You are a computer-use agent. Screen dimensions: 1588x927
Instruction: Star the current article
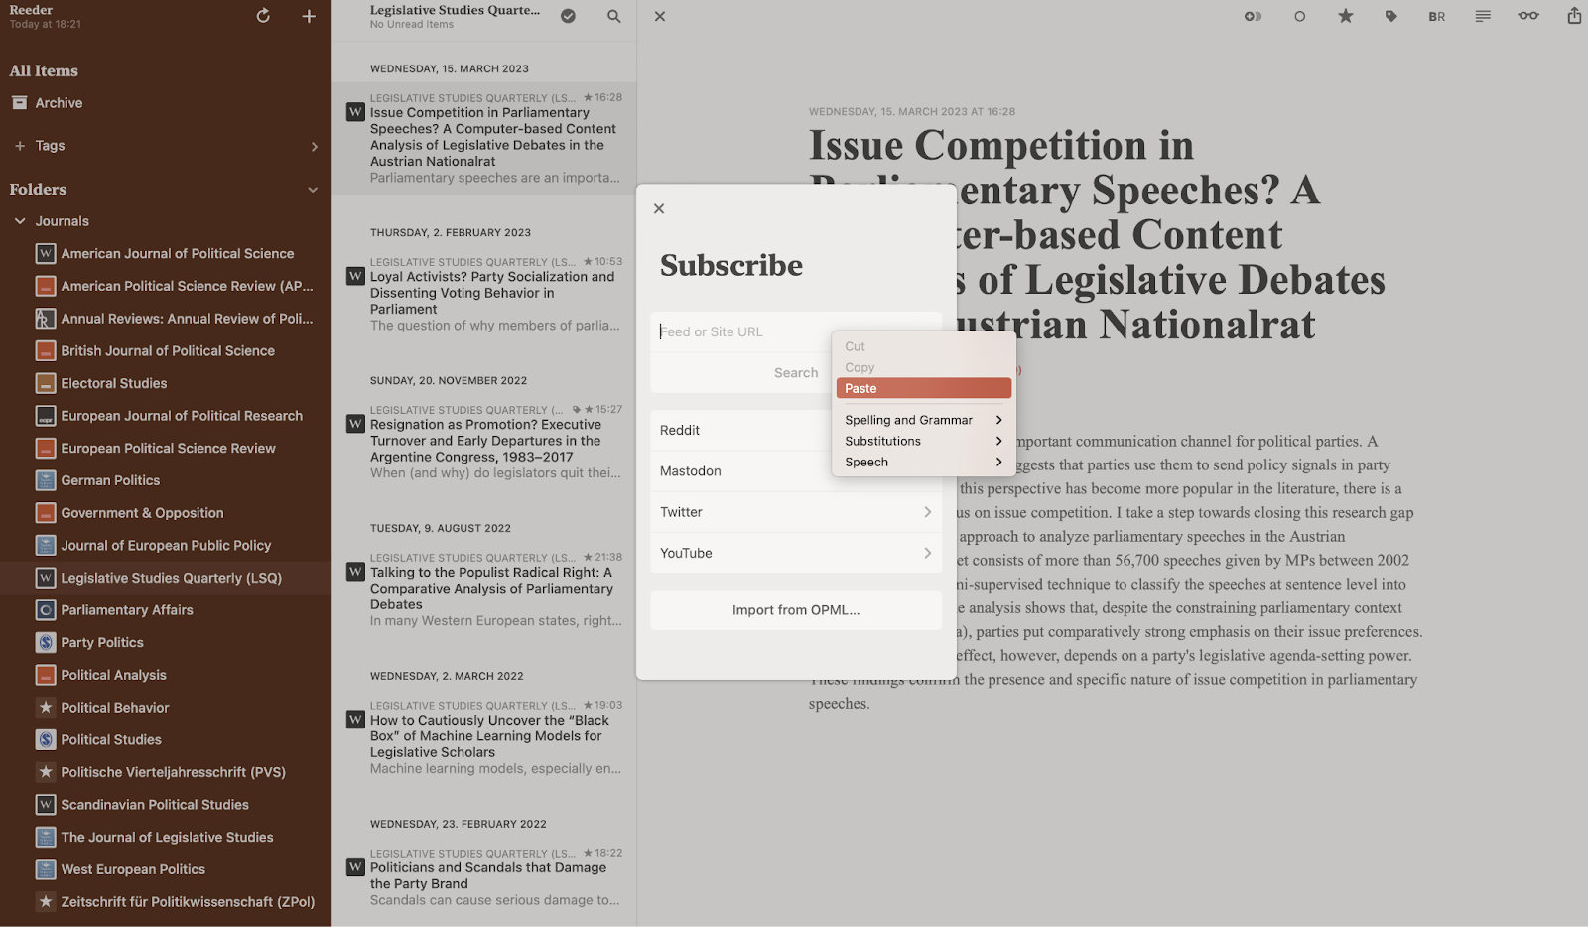point(1346,16)
